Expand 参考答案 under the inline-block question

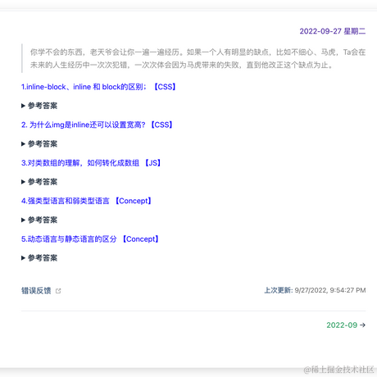pos(39,106)
